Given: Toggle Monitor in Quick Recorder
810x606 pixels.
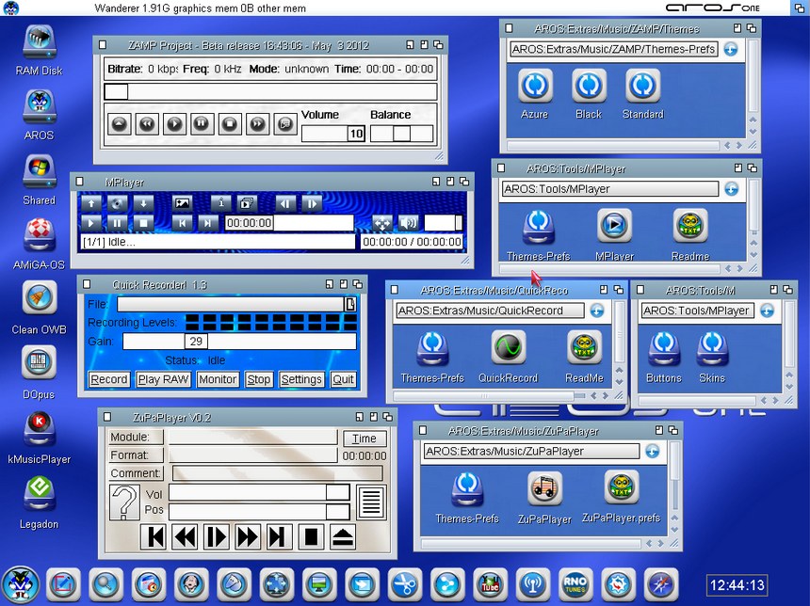Looking at the screenshot, I should click(x=218, y=379).
